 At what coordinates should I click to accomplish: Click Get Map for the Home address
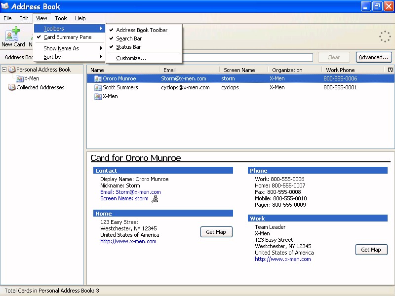click(x=216, y=232)
